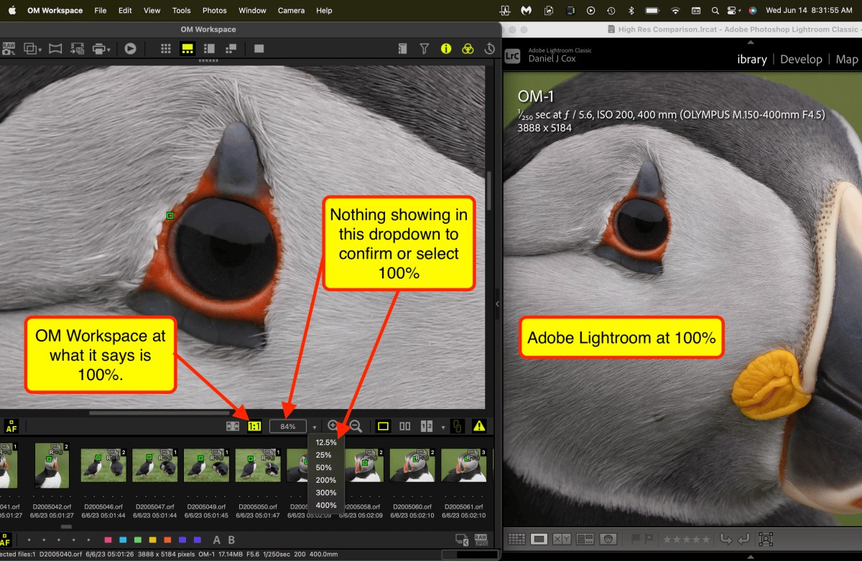The width and height of the screenshot is (862, 561).
Task: Click the folder panel icon in OM Workspace
Action: [403, 49]
